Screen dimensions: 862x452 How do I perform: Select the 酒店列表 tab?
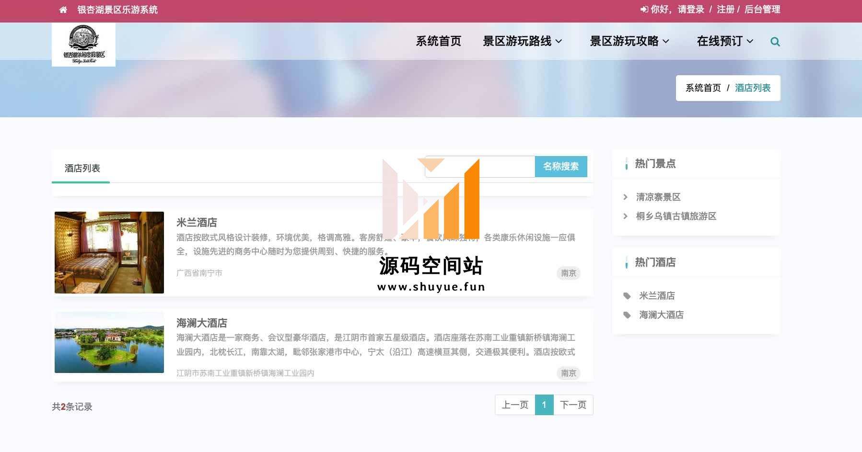point(82,169)
